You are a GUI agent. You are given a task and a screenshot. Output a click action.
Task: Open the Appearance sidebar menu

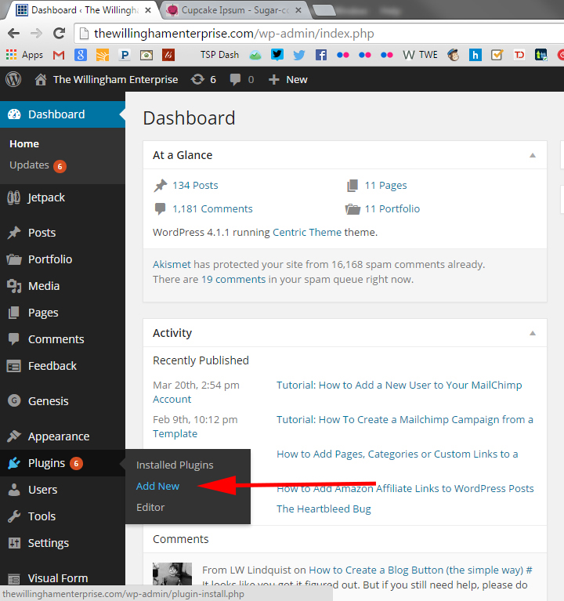[x=63, y=436]
